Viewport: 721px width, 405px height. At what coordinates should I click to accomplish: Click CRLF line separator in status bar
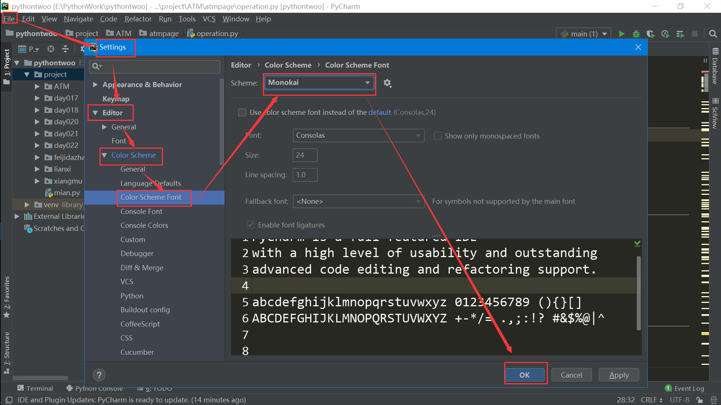click(x=652, y=400)
